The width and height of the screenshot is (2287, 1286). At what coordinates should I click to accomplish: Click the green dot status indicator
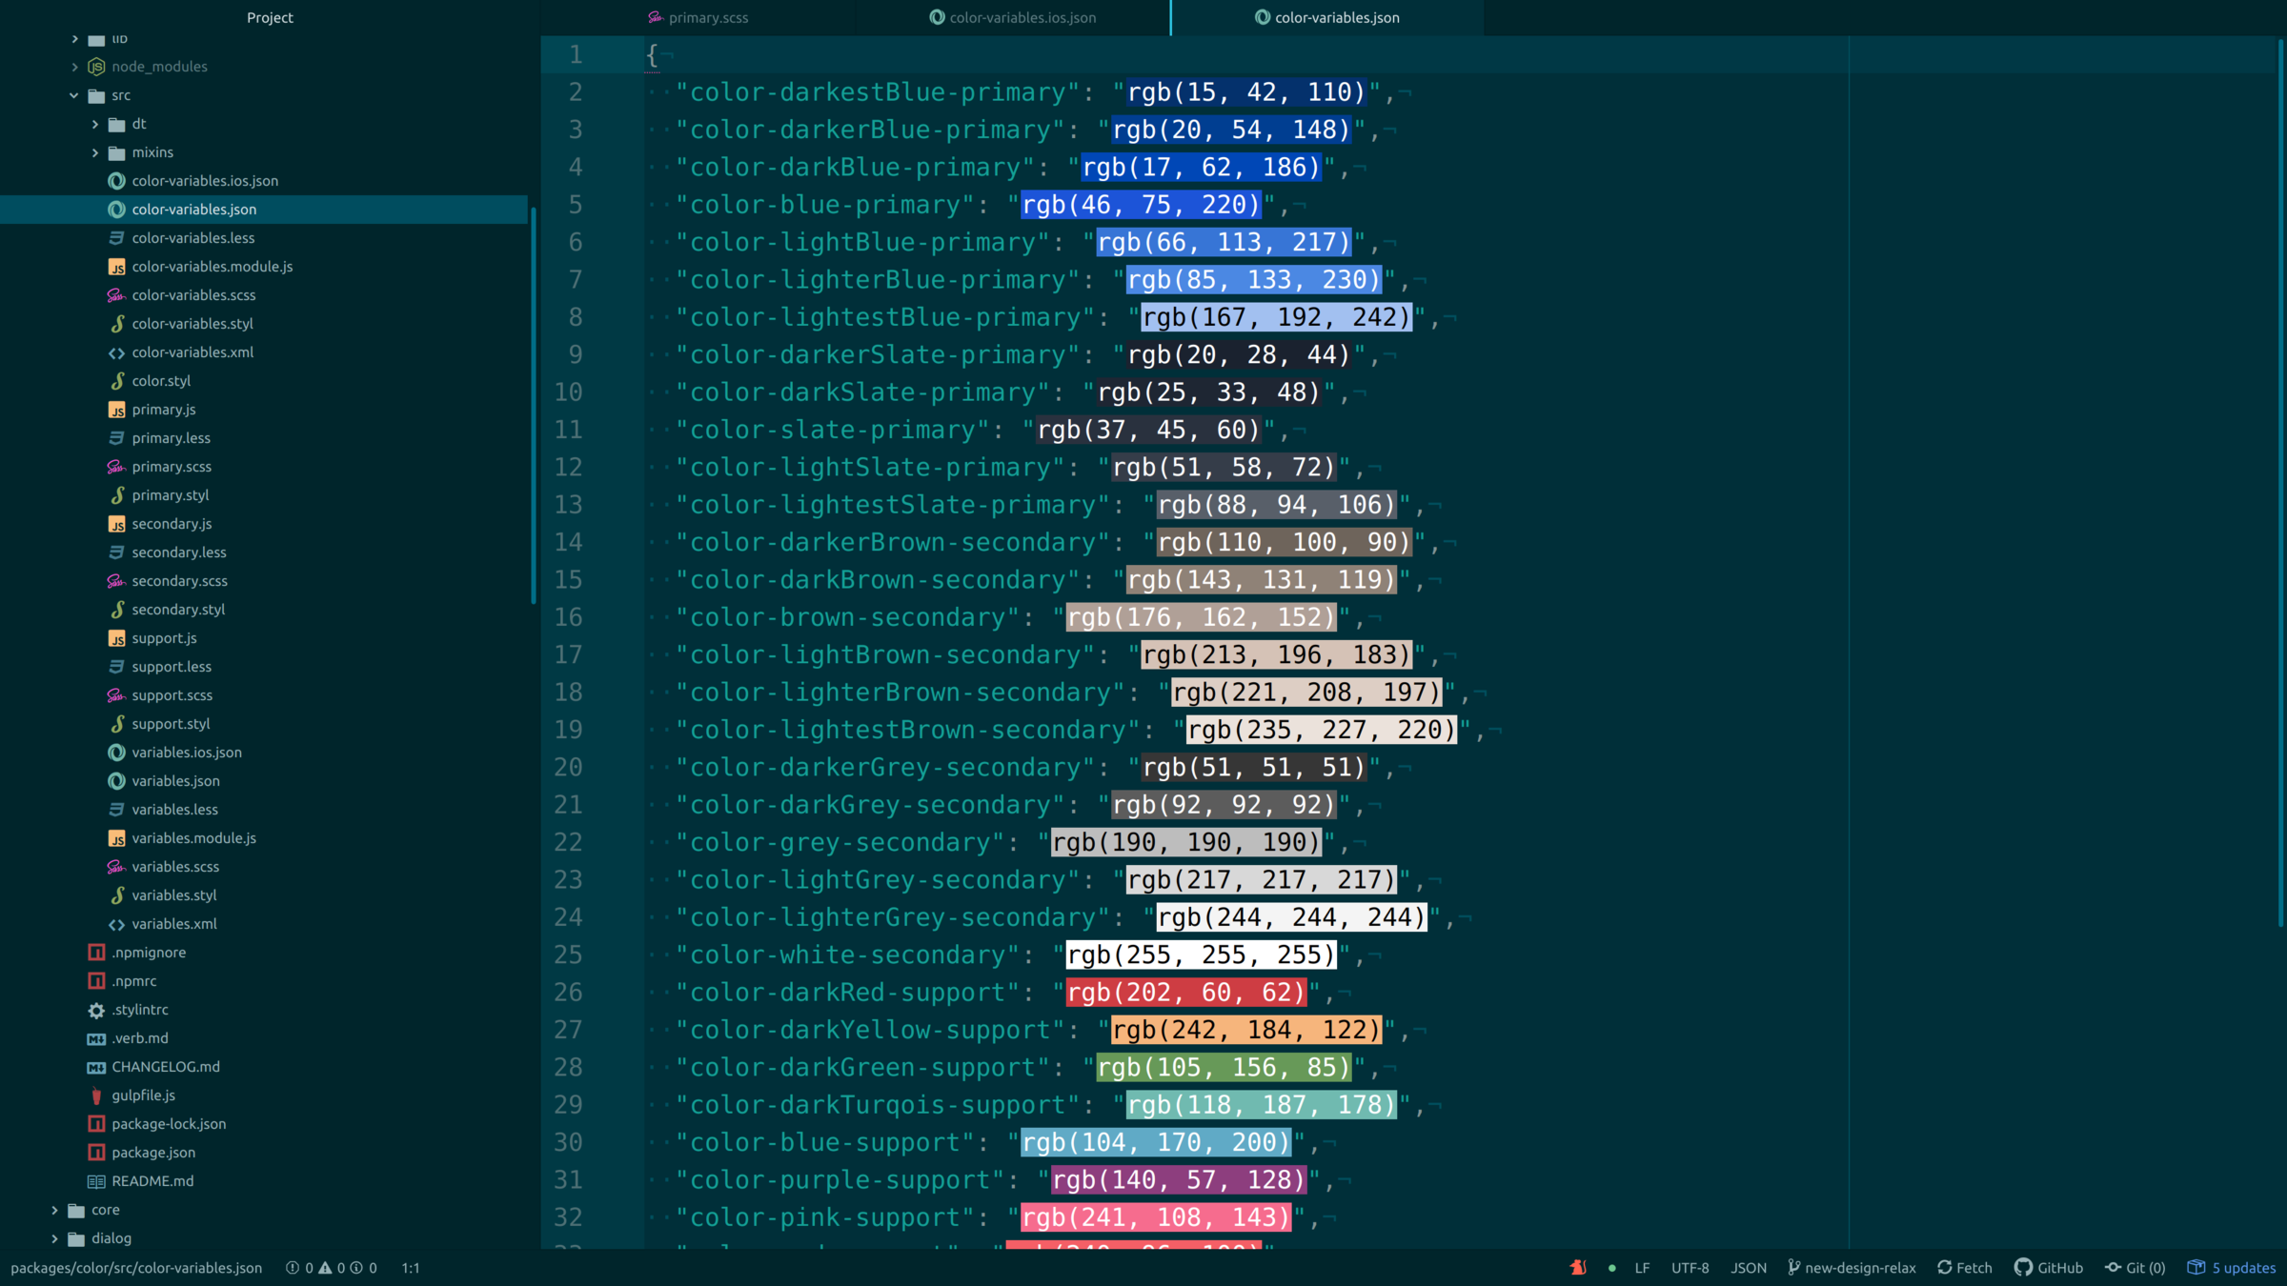coord(1612,1268)
